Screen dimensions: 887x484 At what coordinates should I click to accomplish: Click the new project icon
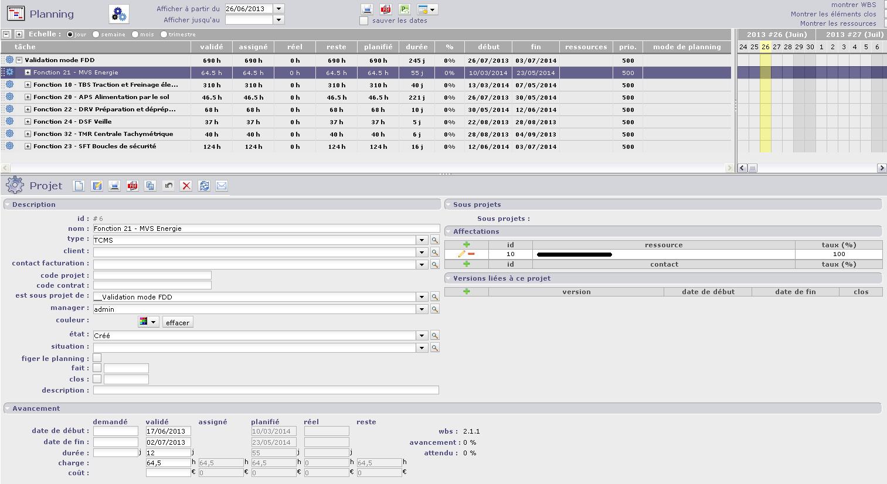coord(79,186)
